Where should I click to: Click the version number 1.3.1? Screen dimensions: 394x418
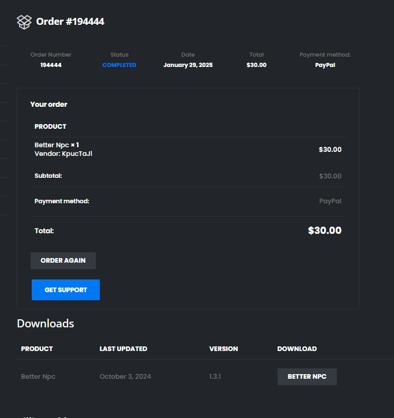pyautogui.click(x=215, y=376)
